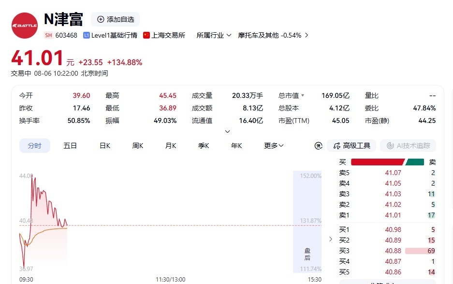Click the China flag icon beside 上海交易所
The image size is (453, 284).
146,35
